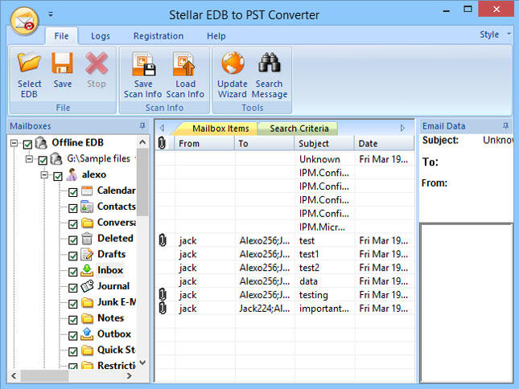Click left tab navigation arrow
Screen dimensions: 519x389
coord(162,128)
